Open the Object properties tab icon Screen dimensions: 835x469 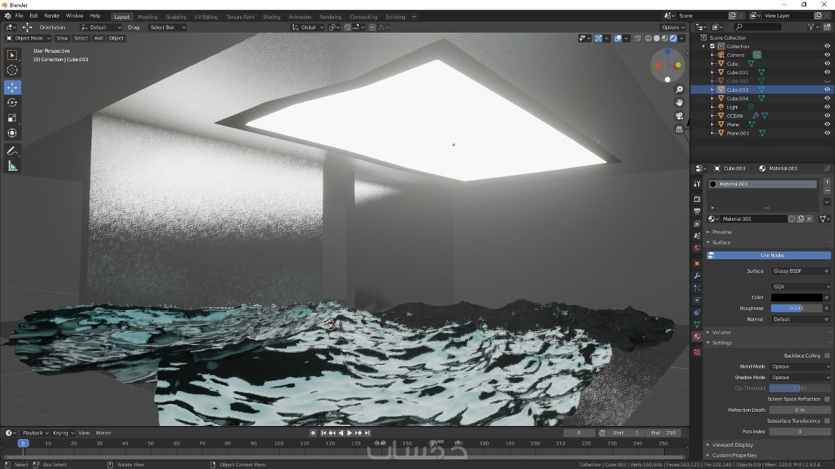[697, 263]
